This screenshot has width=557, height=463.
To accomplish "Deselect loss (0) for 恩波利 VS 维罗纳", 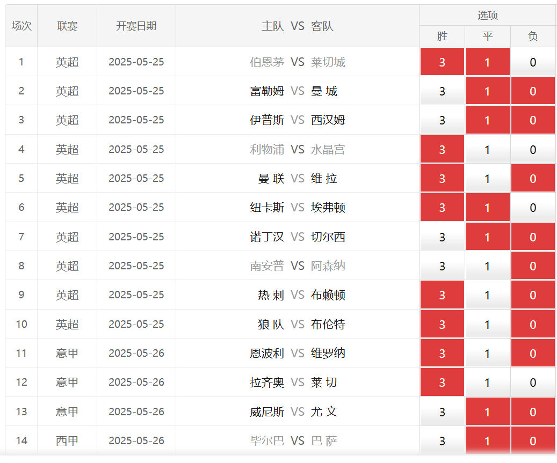I will pyautogui.click(x=533, y=353).
